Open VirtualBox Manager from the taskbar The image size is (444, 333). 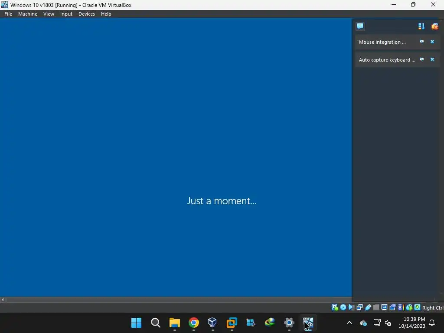(x=212, y=323)
